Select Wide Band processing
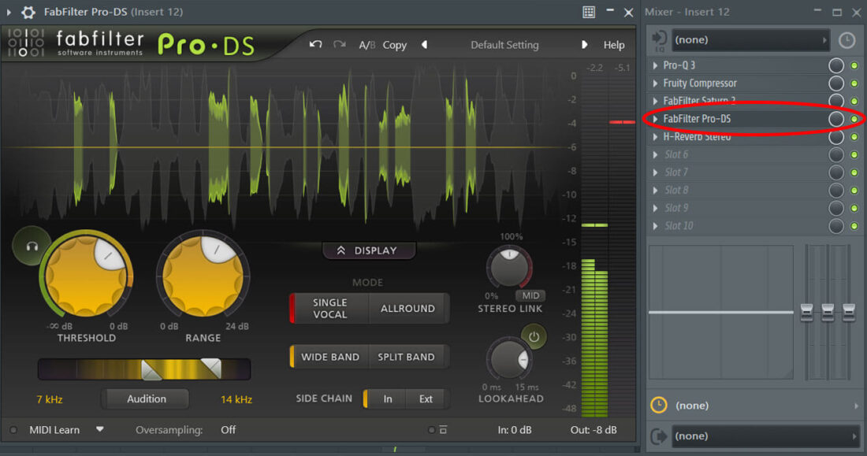The image size is (867, 456). 329,357
